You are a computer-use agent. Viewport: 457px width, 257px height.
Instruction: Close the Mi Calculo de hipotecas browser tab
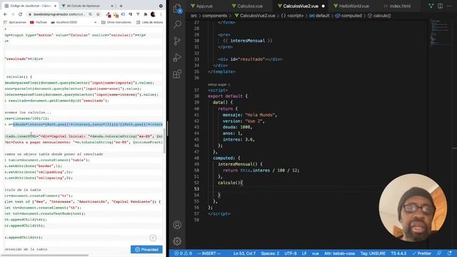(112, 6)
